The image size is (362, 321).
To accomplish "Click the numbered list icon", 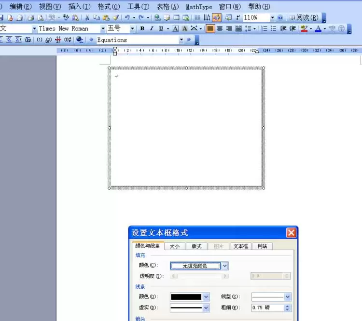I will pos(264,28).
